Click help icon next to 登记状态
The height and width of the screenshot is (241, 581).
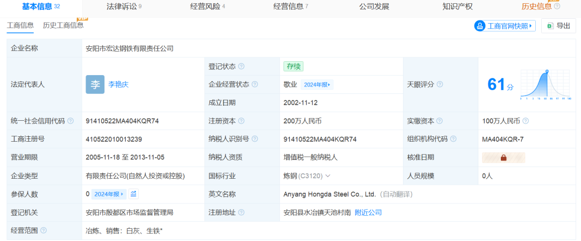coord(241,67)
